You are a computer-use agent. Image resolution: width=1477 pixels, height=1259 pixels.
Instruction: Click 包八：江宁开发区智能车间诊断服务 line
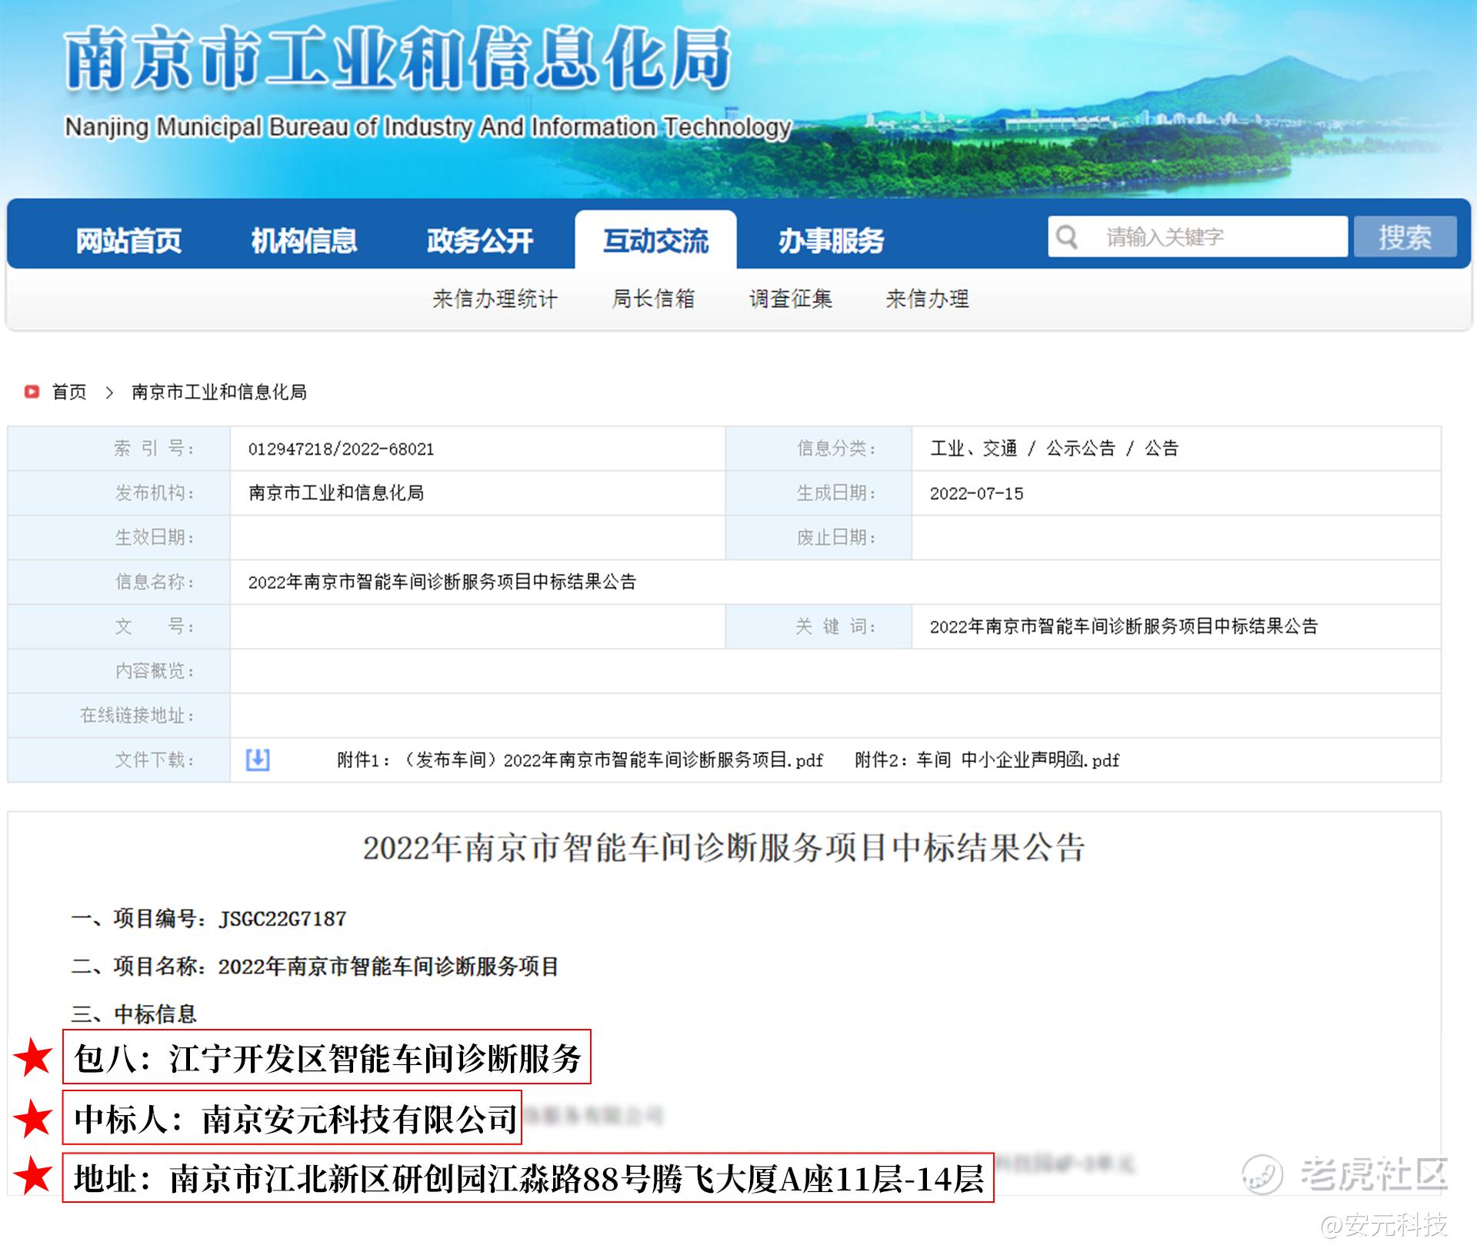pos(327,1057)
